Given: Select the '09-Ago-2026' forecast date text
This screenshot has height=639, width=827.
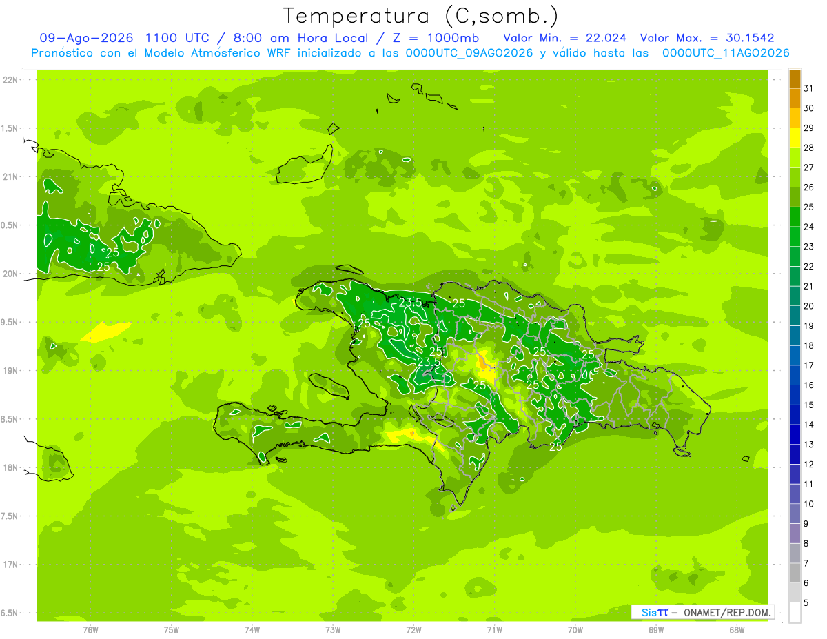Looking at the screenshot, I should pyautogui.click(x=86, y=38).
